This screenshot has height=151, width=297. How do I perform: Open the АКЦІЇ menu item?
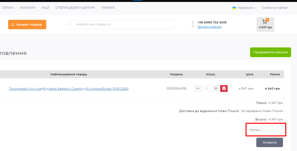[45, 7]
